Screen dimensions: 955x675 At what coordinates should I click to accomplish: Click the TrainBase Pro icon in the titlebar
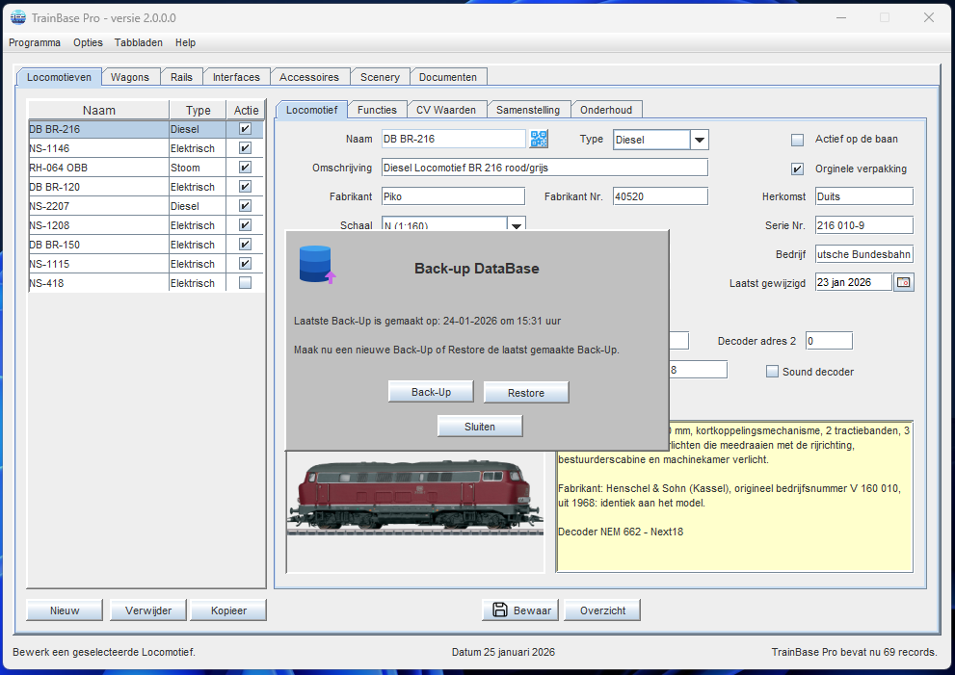tap(19, 17)
